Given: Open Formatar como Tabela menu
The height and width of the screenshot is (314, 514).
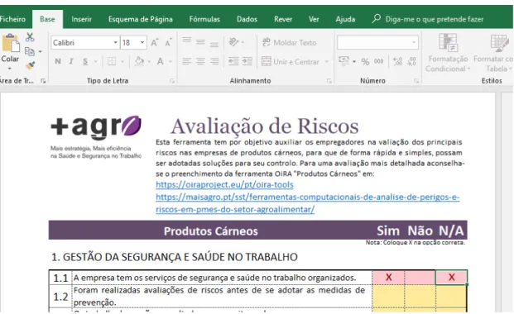Looking at the screenshot, I should [x=493, y=53].
